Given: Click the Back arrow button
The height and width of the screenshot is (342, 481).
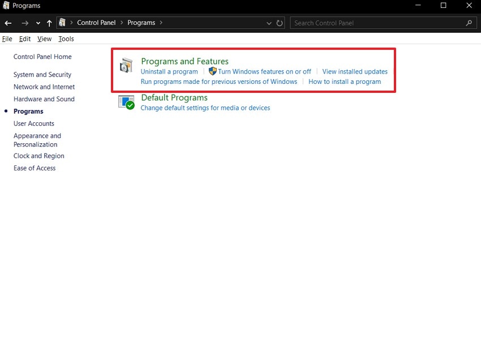Looking at the screenshot, I should (x=8, y=23).
